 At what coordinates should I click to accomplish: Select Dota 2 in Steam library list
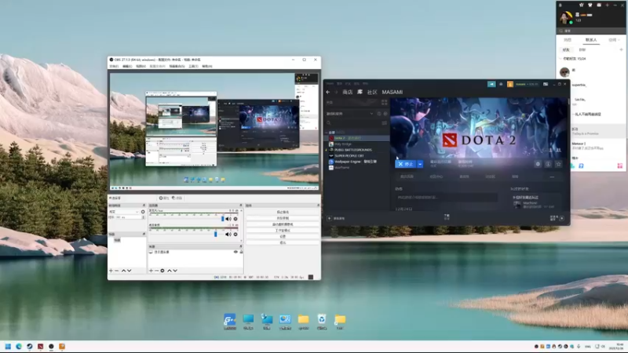click(x=357, y=138)
